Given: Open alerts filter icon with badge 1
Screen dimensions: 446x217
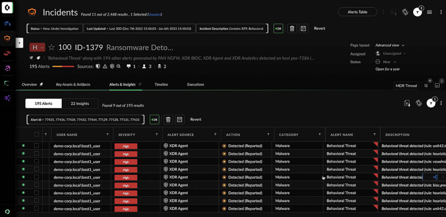Looking at the screenshot, I should [431, 103].
